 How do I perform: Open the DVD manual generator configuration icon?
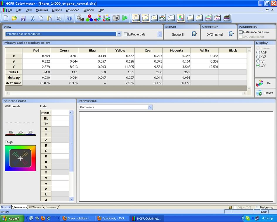pyautogui.click(x=231, y=34)
